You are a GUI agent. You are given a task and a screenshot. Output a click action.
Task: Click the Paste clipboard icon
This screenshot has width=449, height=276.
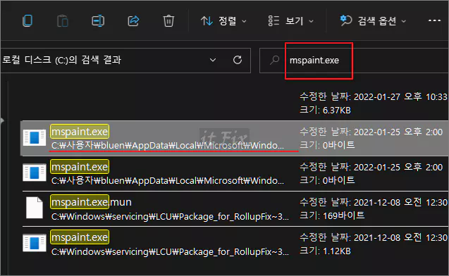click(63, 21)
